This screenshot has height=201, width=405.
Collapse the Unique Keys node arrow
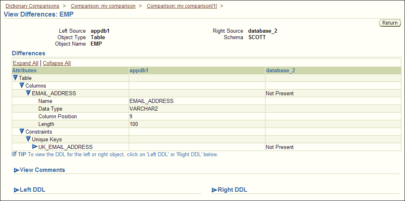[28, 139]
